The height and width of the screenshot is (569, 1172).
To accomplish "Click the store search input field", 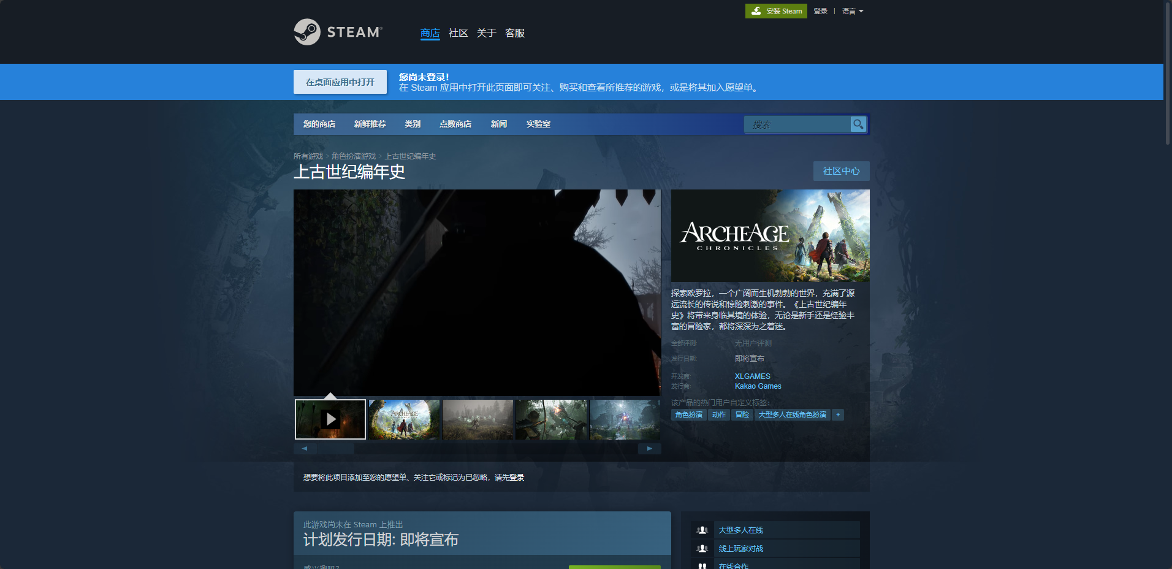I will pyautogui.click(x=797, y=124).
